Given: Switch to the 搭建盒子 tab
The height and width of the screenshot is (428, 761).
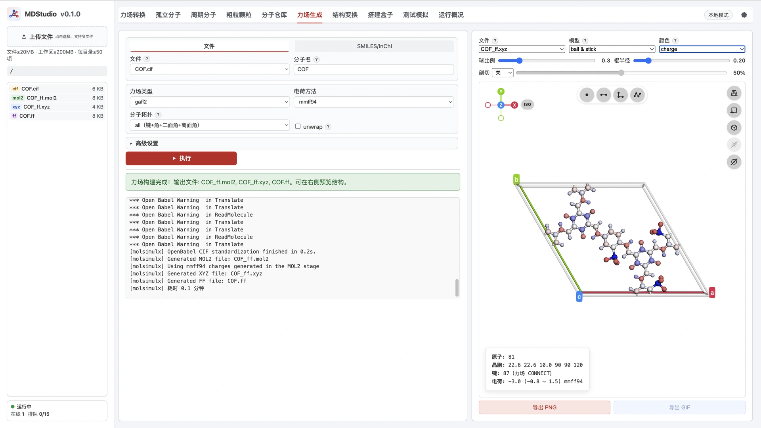Looking at the screenshot, I should pos(380,15).
